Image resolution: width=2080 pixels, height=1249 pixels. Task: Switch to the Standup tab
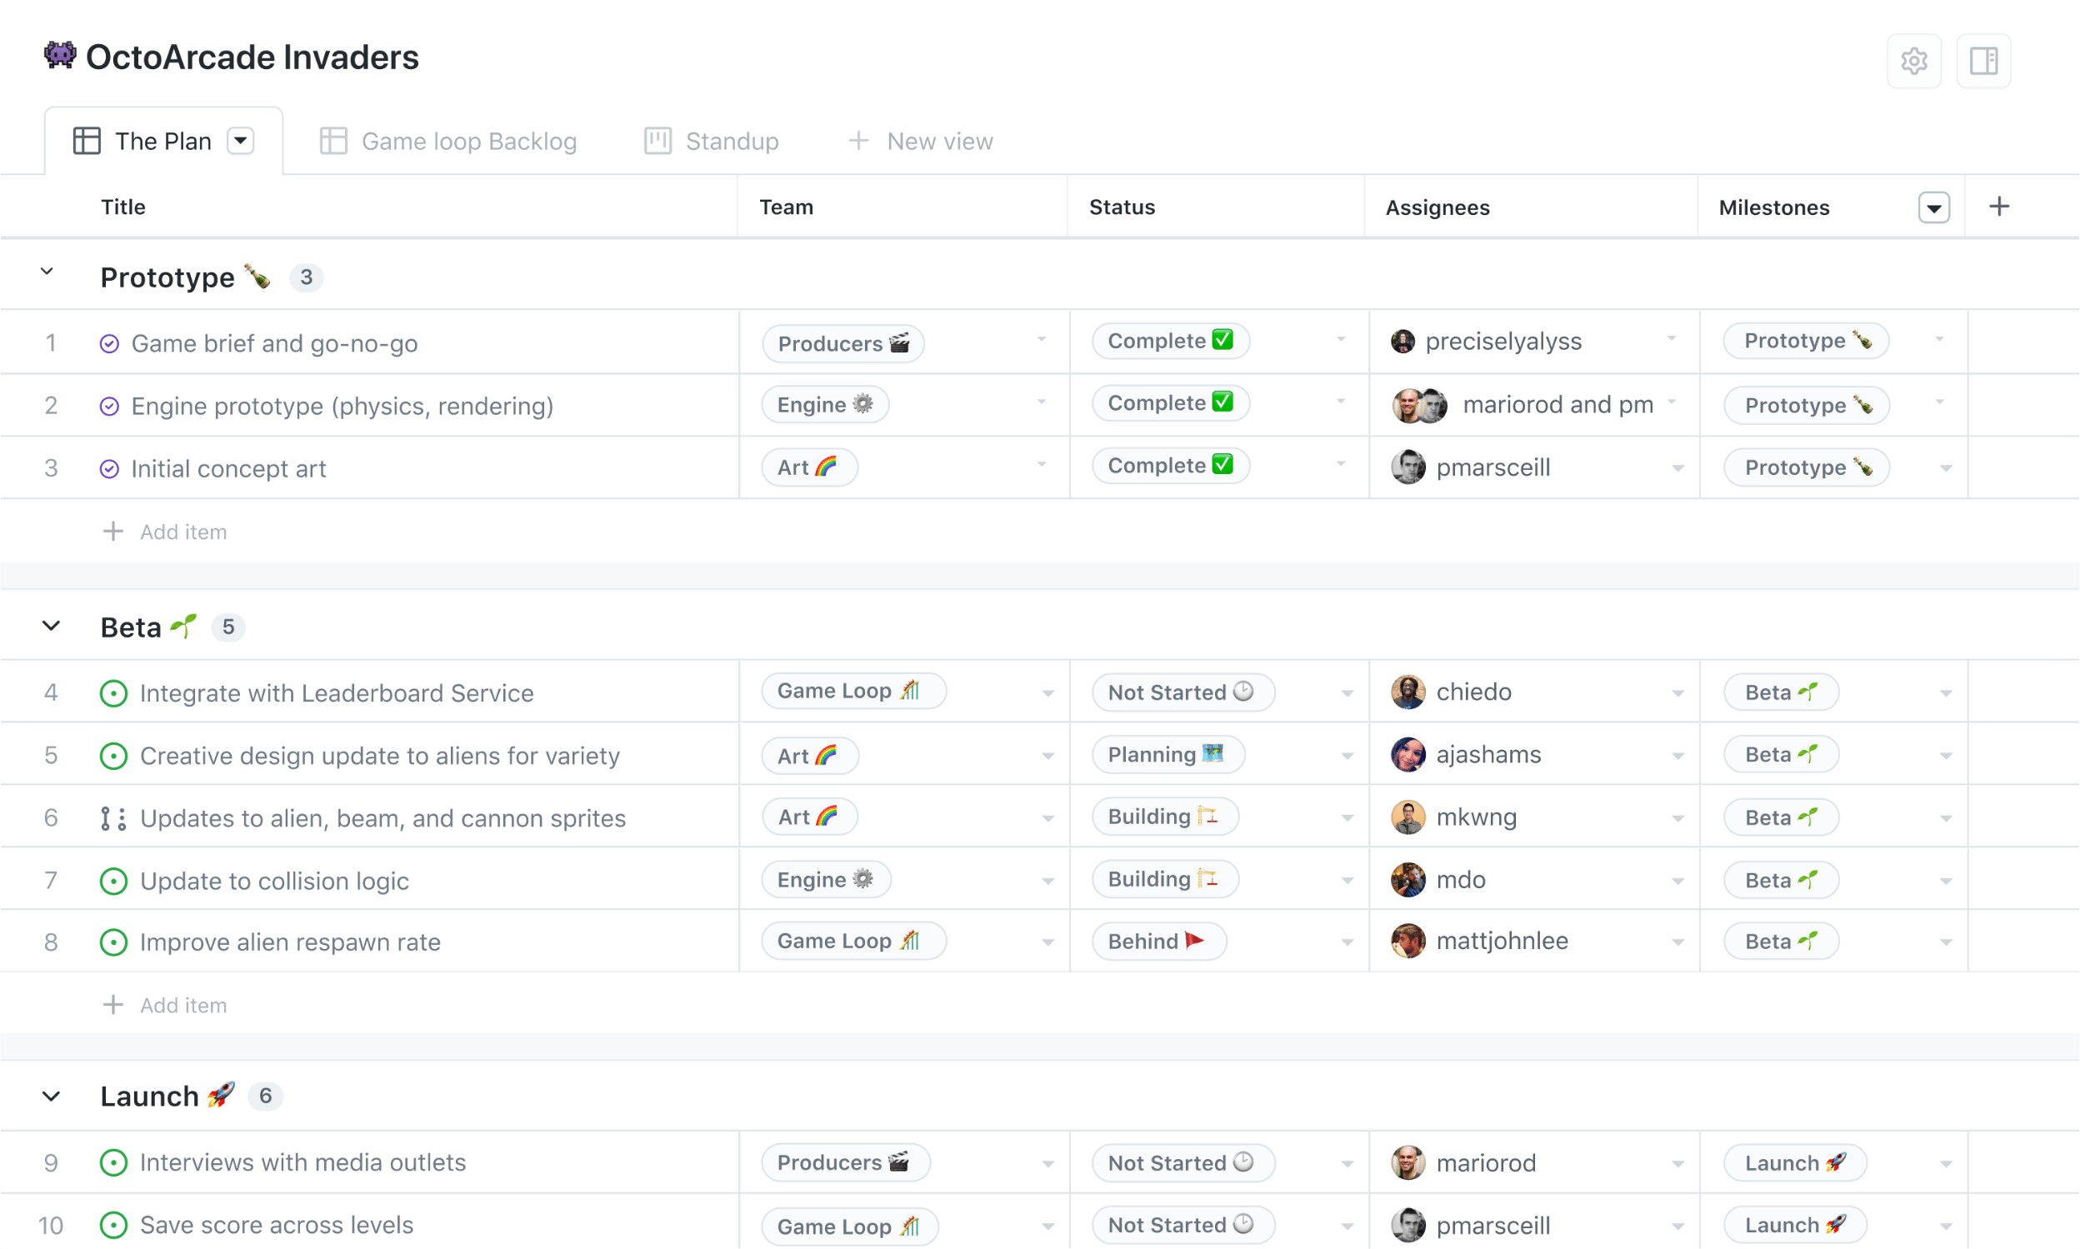731,140
